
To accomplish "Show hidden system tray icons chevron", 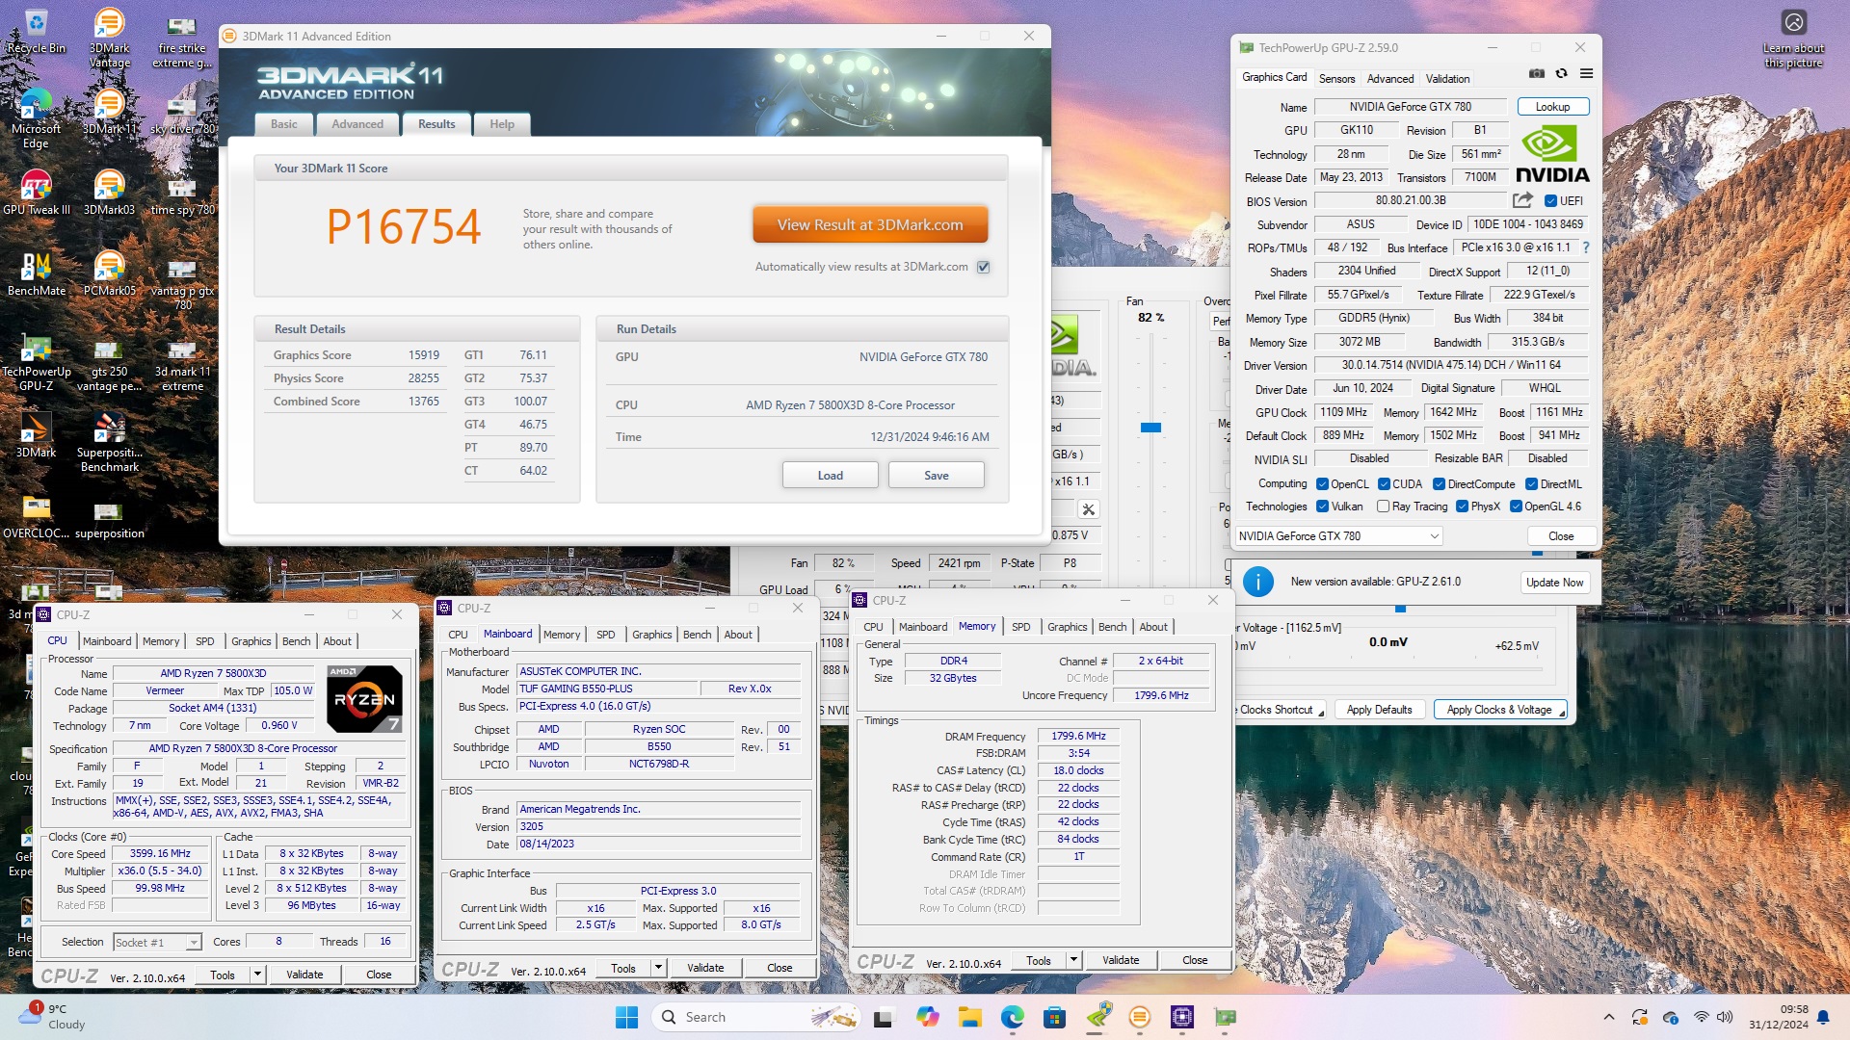I will 1608,1017.
